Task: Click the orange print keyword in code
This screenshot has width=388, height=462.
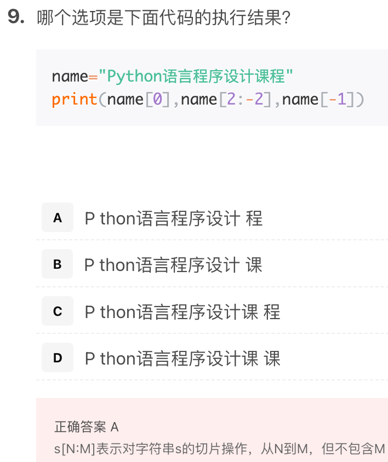Action: tap(75, 99)
